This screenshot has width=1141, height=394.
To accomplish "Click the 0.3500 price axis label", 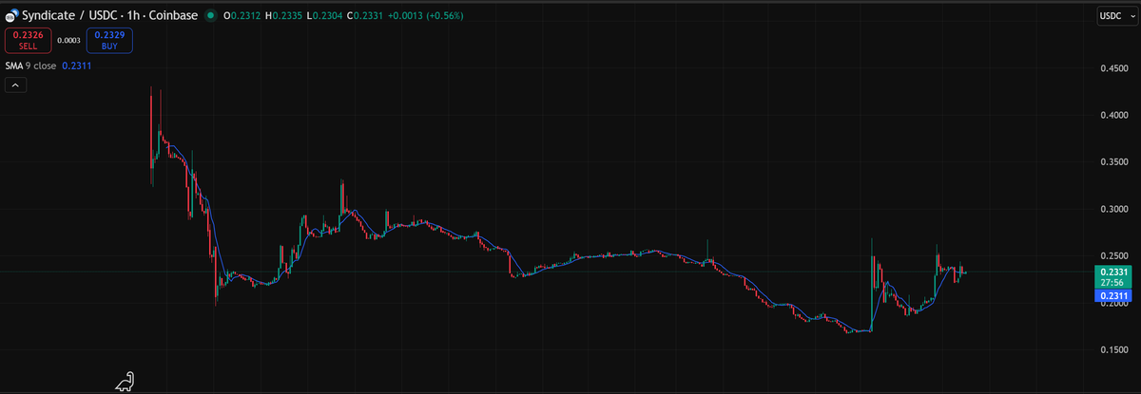I will pos(1113,162).
